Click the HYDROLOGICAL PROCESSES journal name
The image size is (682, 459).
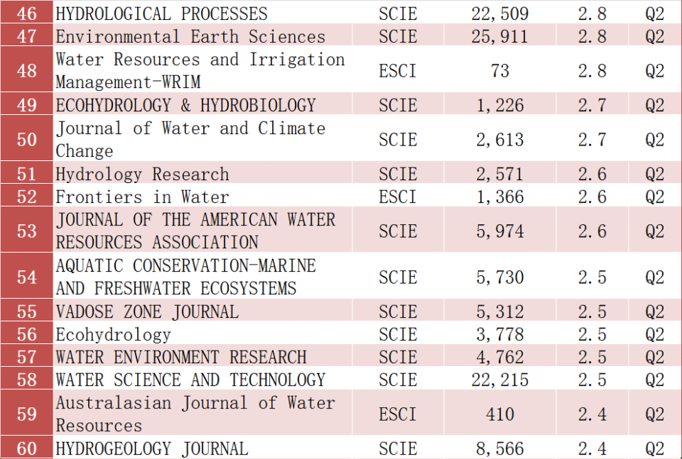pyautogui.click(x=162, y=13)
